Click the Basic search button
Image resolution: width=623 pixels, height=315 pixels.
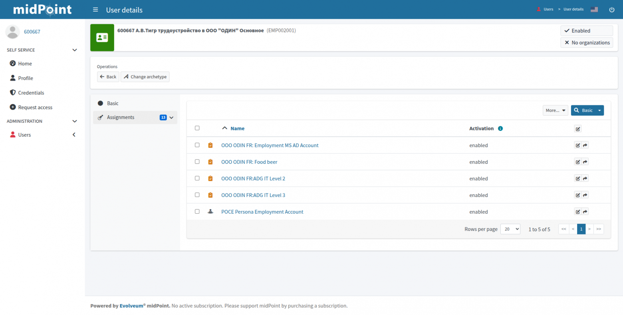pyautogui.click(x=583, y=110)
